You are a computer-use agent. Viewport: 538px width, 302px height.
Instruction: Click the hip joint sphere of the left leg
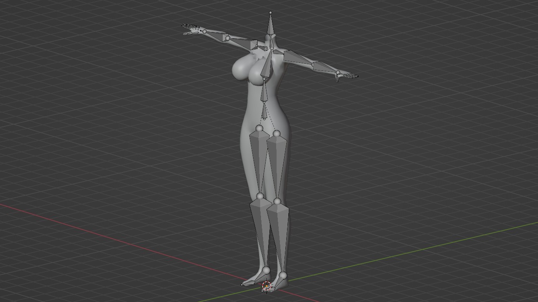[x=259, y=128]
